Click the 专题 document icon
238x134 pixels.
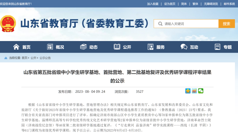click(217, 47)
